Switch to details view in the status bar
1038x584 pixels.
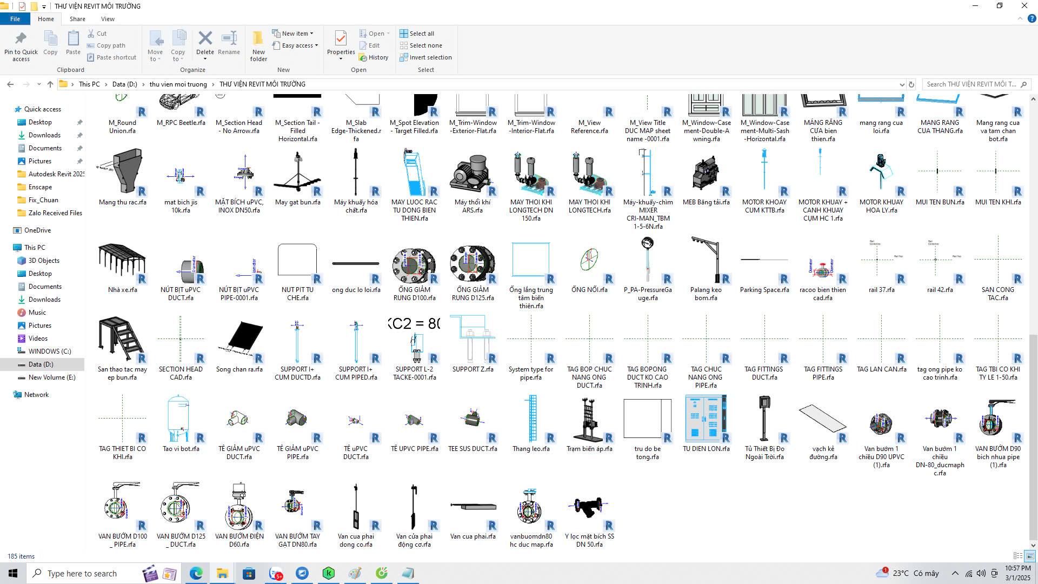(1017, 556)
